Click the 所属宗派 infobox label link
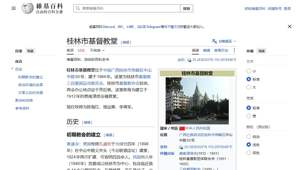The height and width of the screenshot is (170, 303). 167,153
